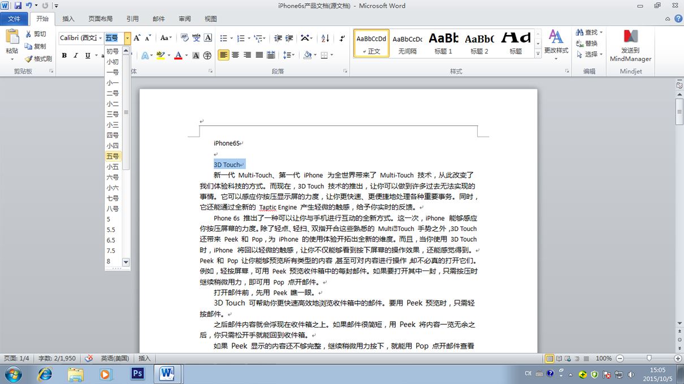This screenshot has width=684, height=384.
Task: Click the yellow text highlight color button
Action: (160, 55)
